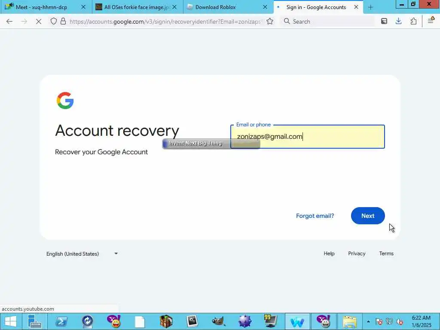The height and width of the screenshot is (330, 440).
Task: Stop loading the page
Action: coord(39,21)
